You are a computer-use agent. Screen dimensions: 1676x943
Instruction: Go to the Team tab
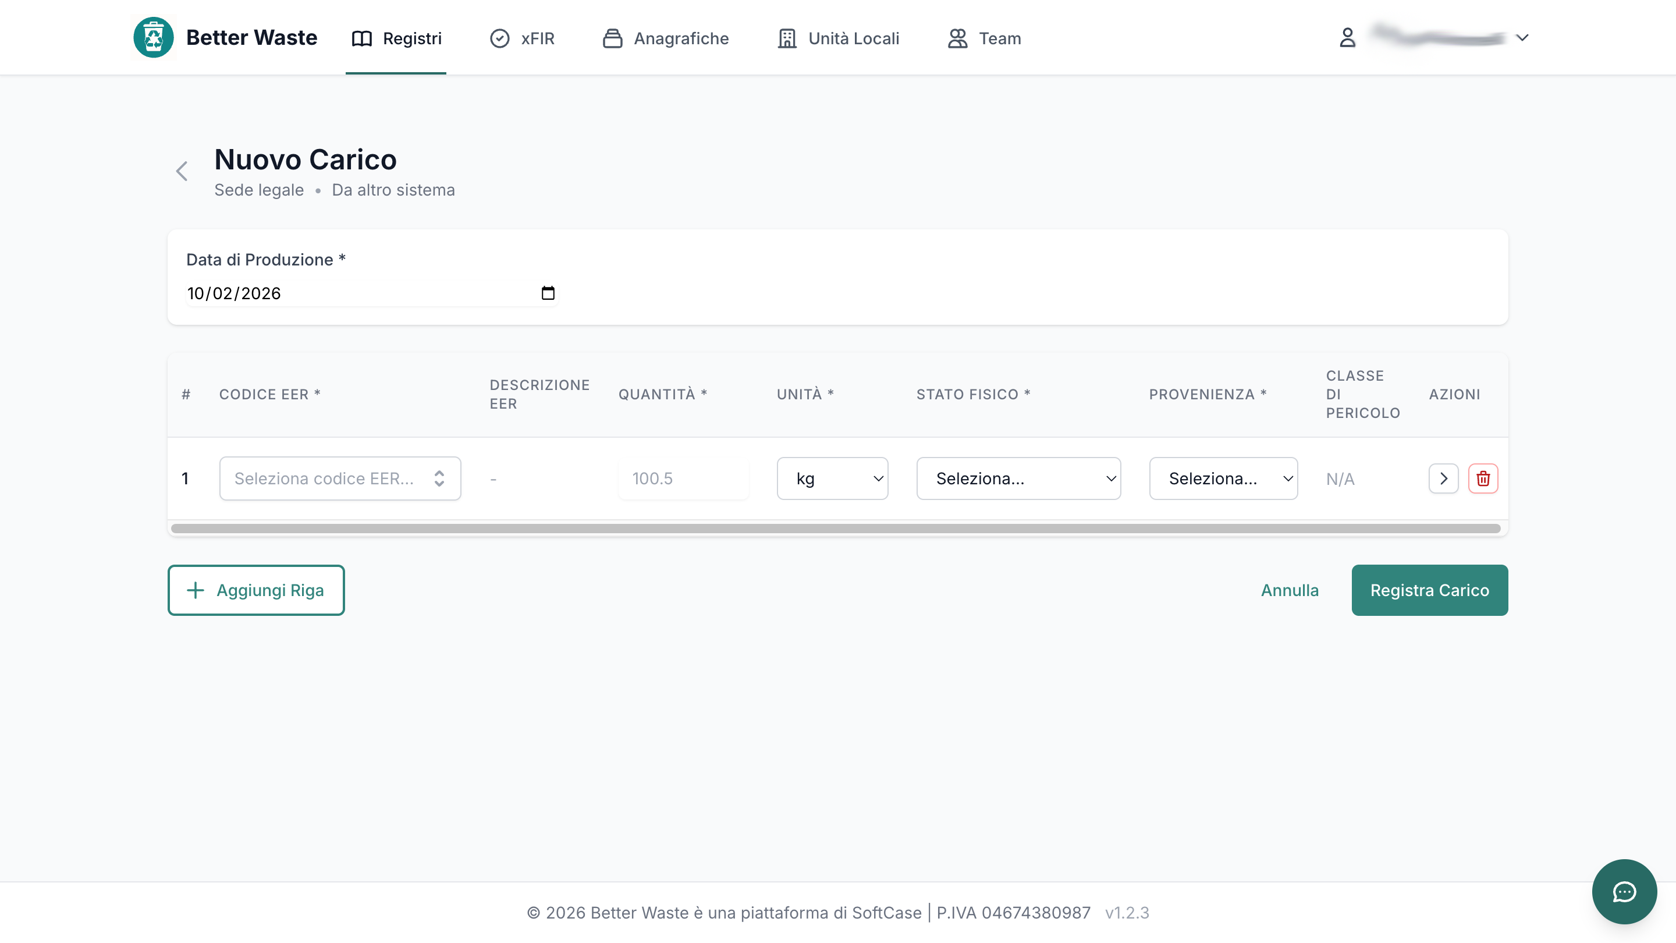(x=985, y=38)
